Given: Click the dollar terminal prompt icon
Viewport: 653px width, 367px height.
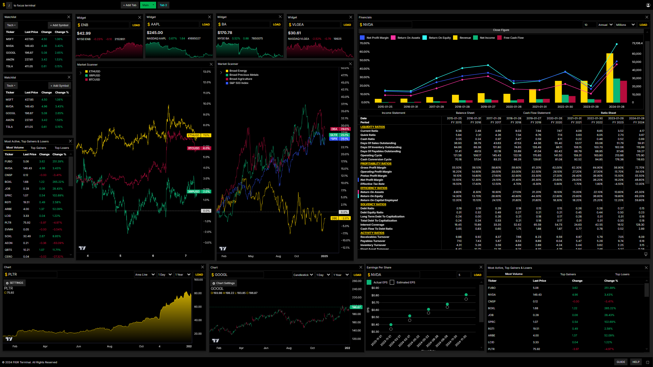Looking at the screenshot, I should 4,5.
